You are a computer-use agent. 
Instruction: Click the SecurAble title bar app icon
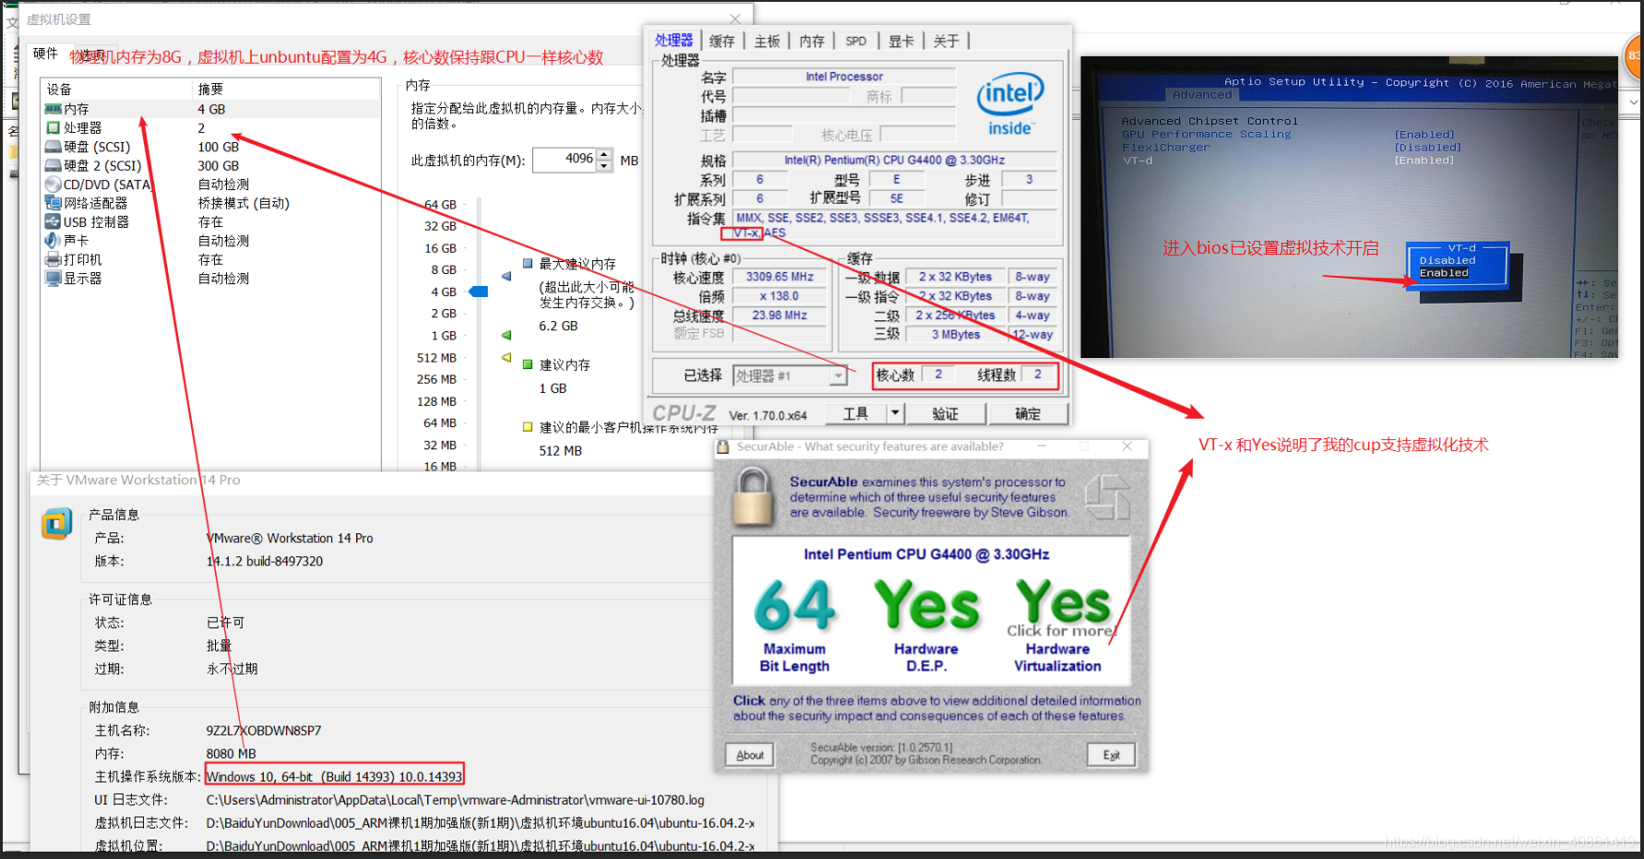(724, 447)
